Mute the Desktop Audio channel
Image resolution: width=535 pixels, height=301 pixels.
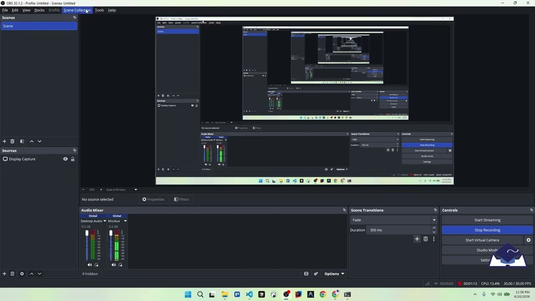[89, 265]
